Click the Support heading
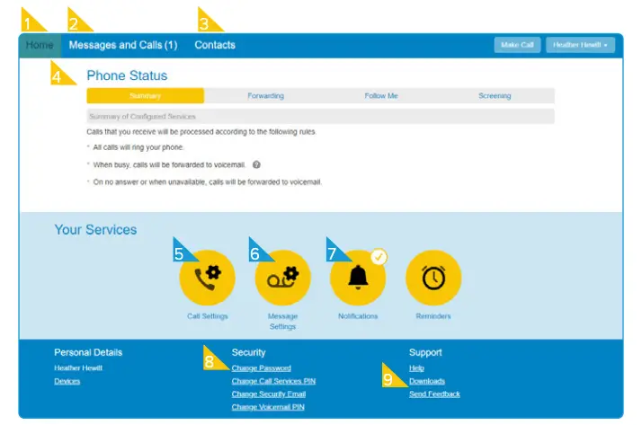 point(425,352)
